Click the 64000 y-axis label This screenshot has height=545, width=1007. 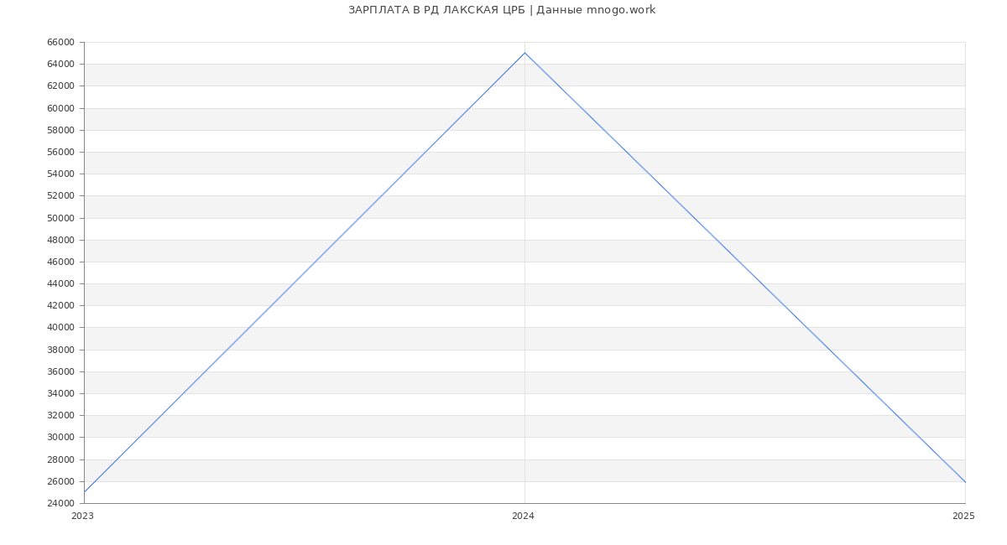point(60,65)
